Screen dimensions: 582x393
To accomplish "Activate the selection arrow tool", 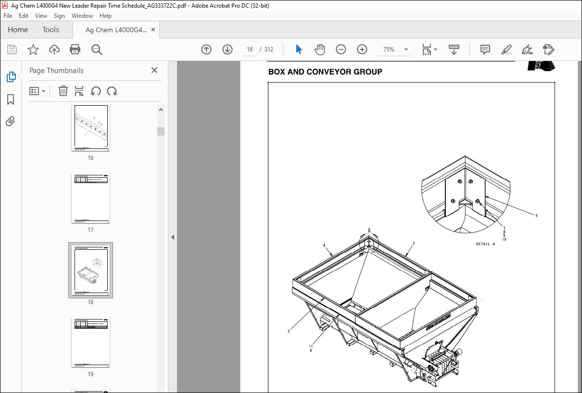I will pos(299,49).
